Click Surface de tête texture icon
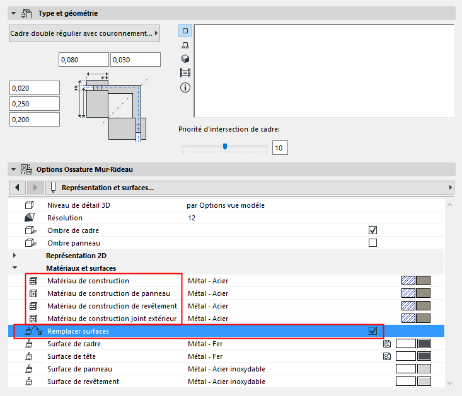 pyautogui.click(x=387, y=356)
